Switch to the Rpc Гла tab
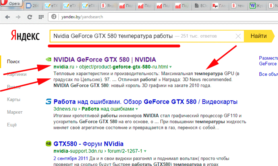278x166 pixels. tap(220, 6)
